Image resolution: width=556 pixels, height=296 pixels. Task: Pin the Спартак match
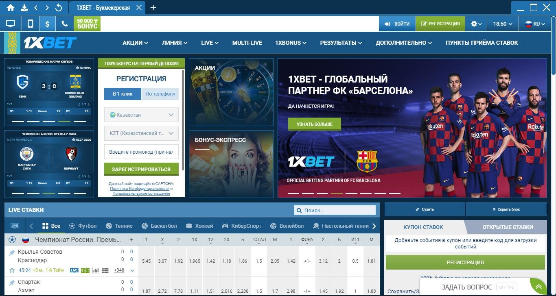pos(12,283)
